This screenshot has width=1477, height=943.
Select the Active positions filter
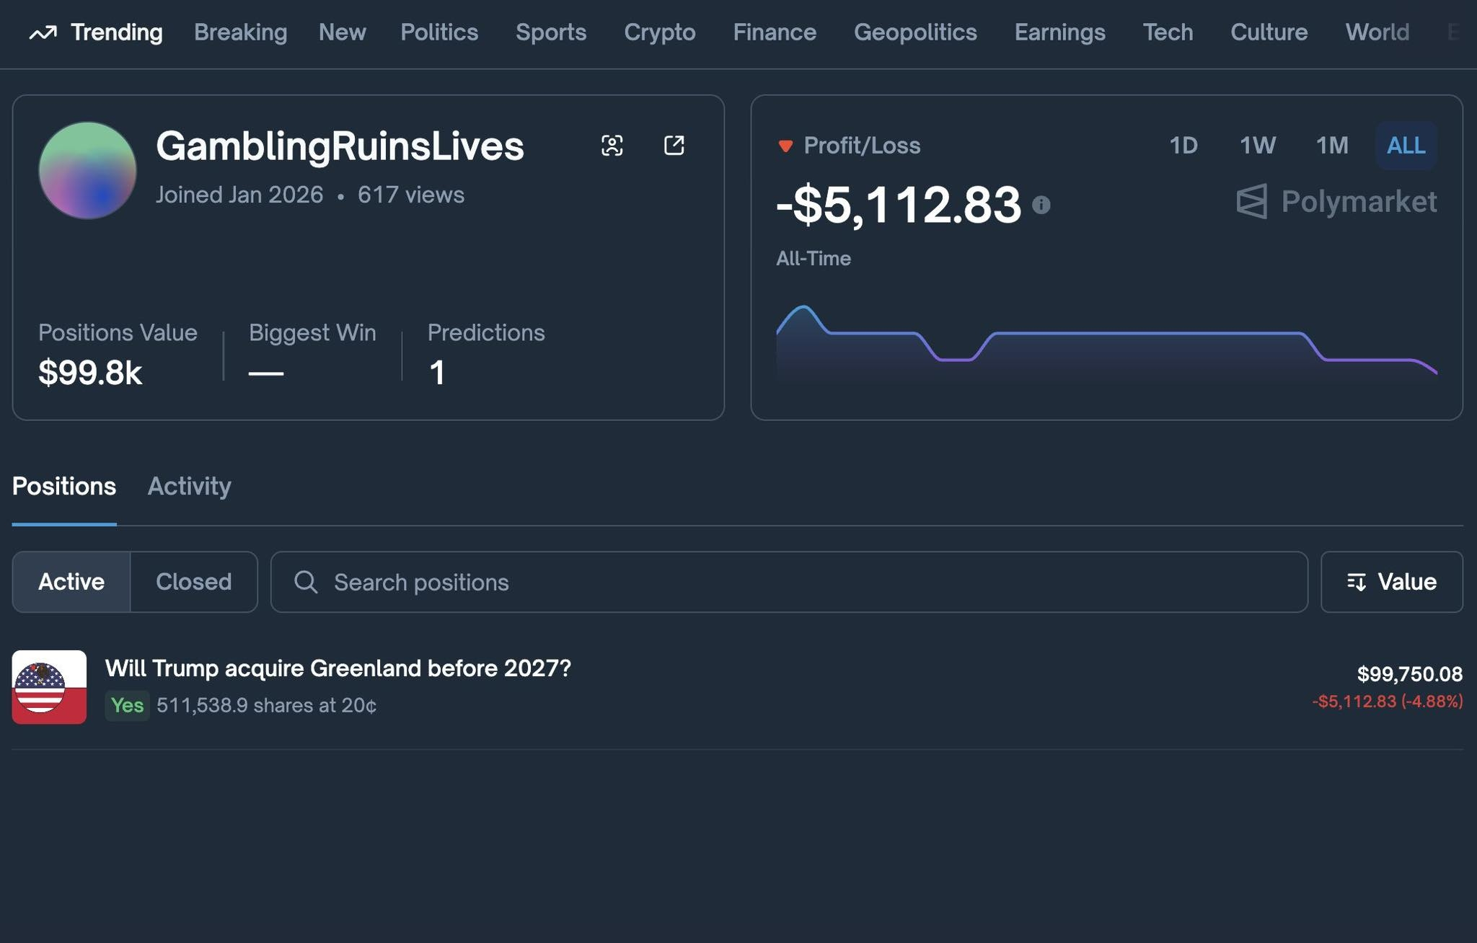click(x=71, y=582)
